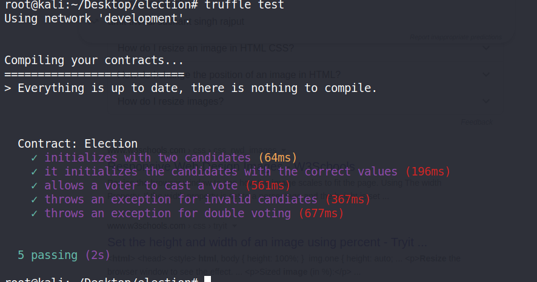Click 'Everything is up to date' message
This screenshot has height=282, width=537.
[x=197, y=88]
